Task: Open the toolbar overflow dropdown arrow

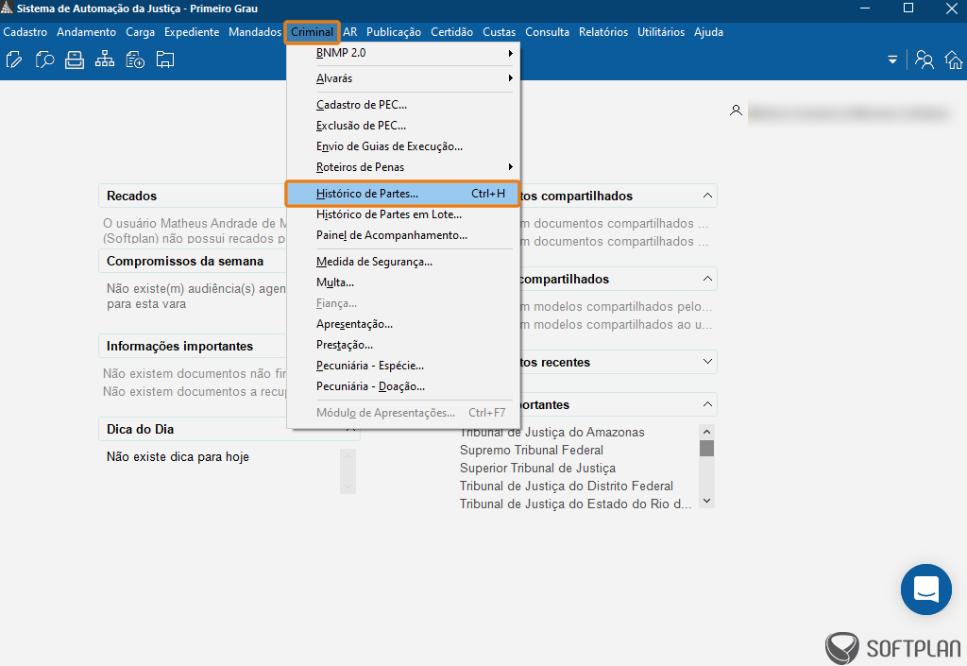Action: pyautogui.click(x=892, y=60)
